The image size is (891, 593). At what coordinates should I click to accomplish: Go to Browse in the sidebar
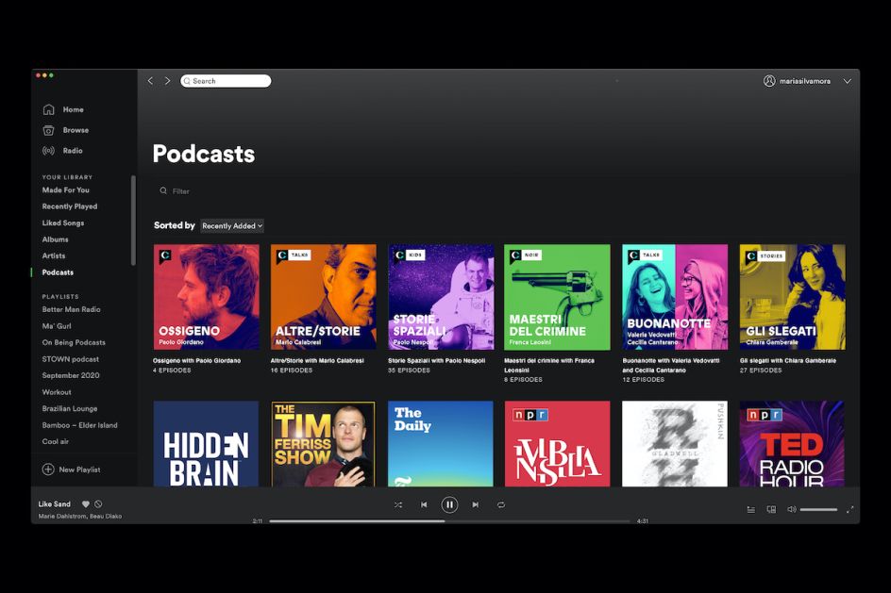tap(76, 130)
